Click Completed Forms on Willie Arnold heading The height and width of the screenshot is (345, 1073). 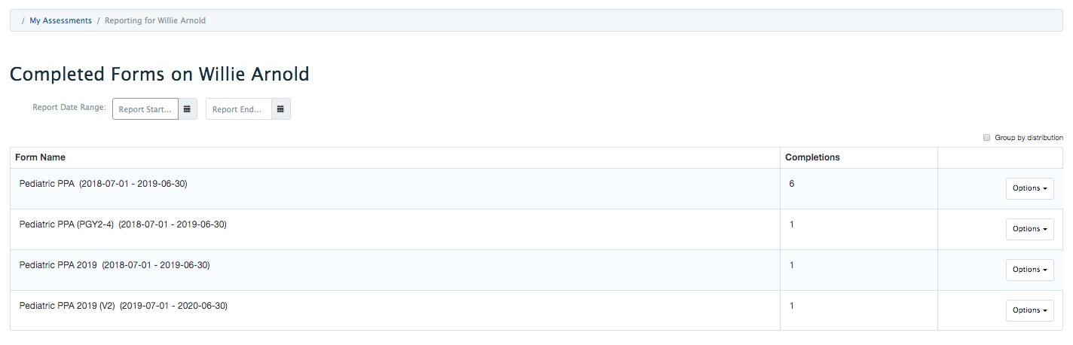click(x=160, y=74)
